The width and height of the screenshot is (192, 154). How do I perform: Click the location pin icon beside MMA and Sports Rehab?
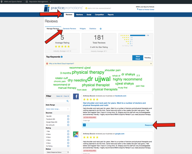[2, 2]
